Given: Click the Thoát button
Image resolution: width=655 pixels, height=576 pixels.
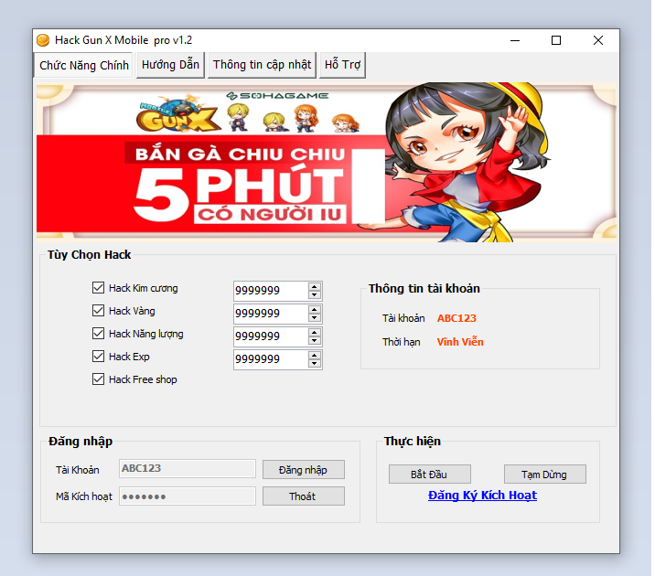Looking at the screenshot, I should tap(303, 496).
